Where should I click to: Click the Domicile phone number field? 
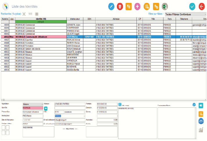click(107, 108)
